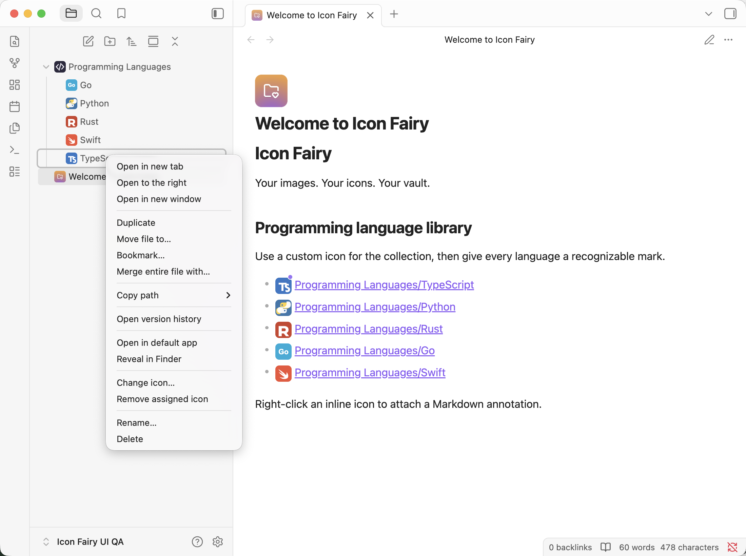Select Duplicate from context menu
The height and width of the screenshot is (556, 746).
point(174,223)
